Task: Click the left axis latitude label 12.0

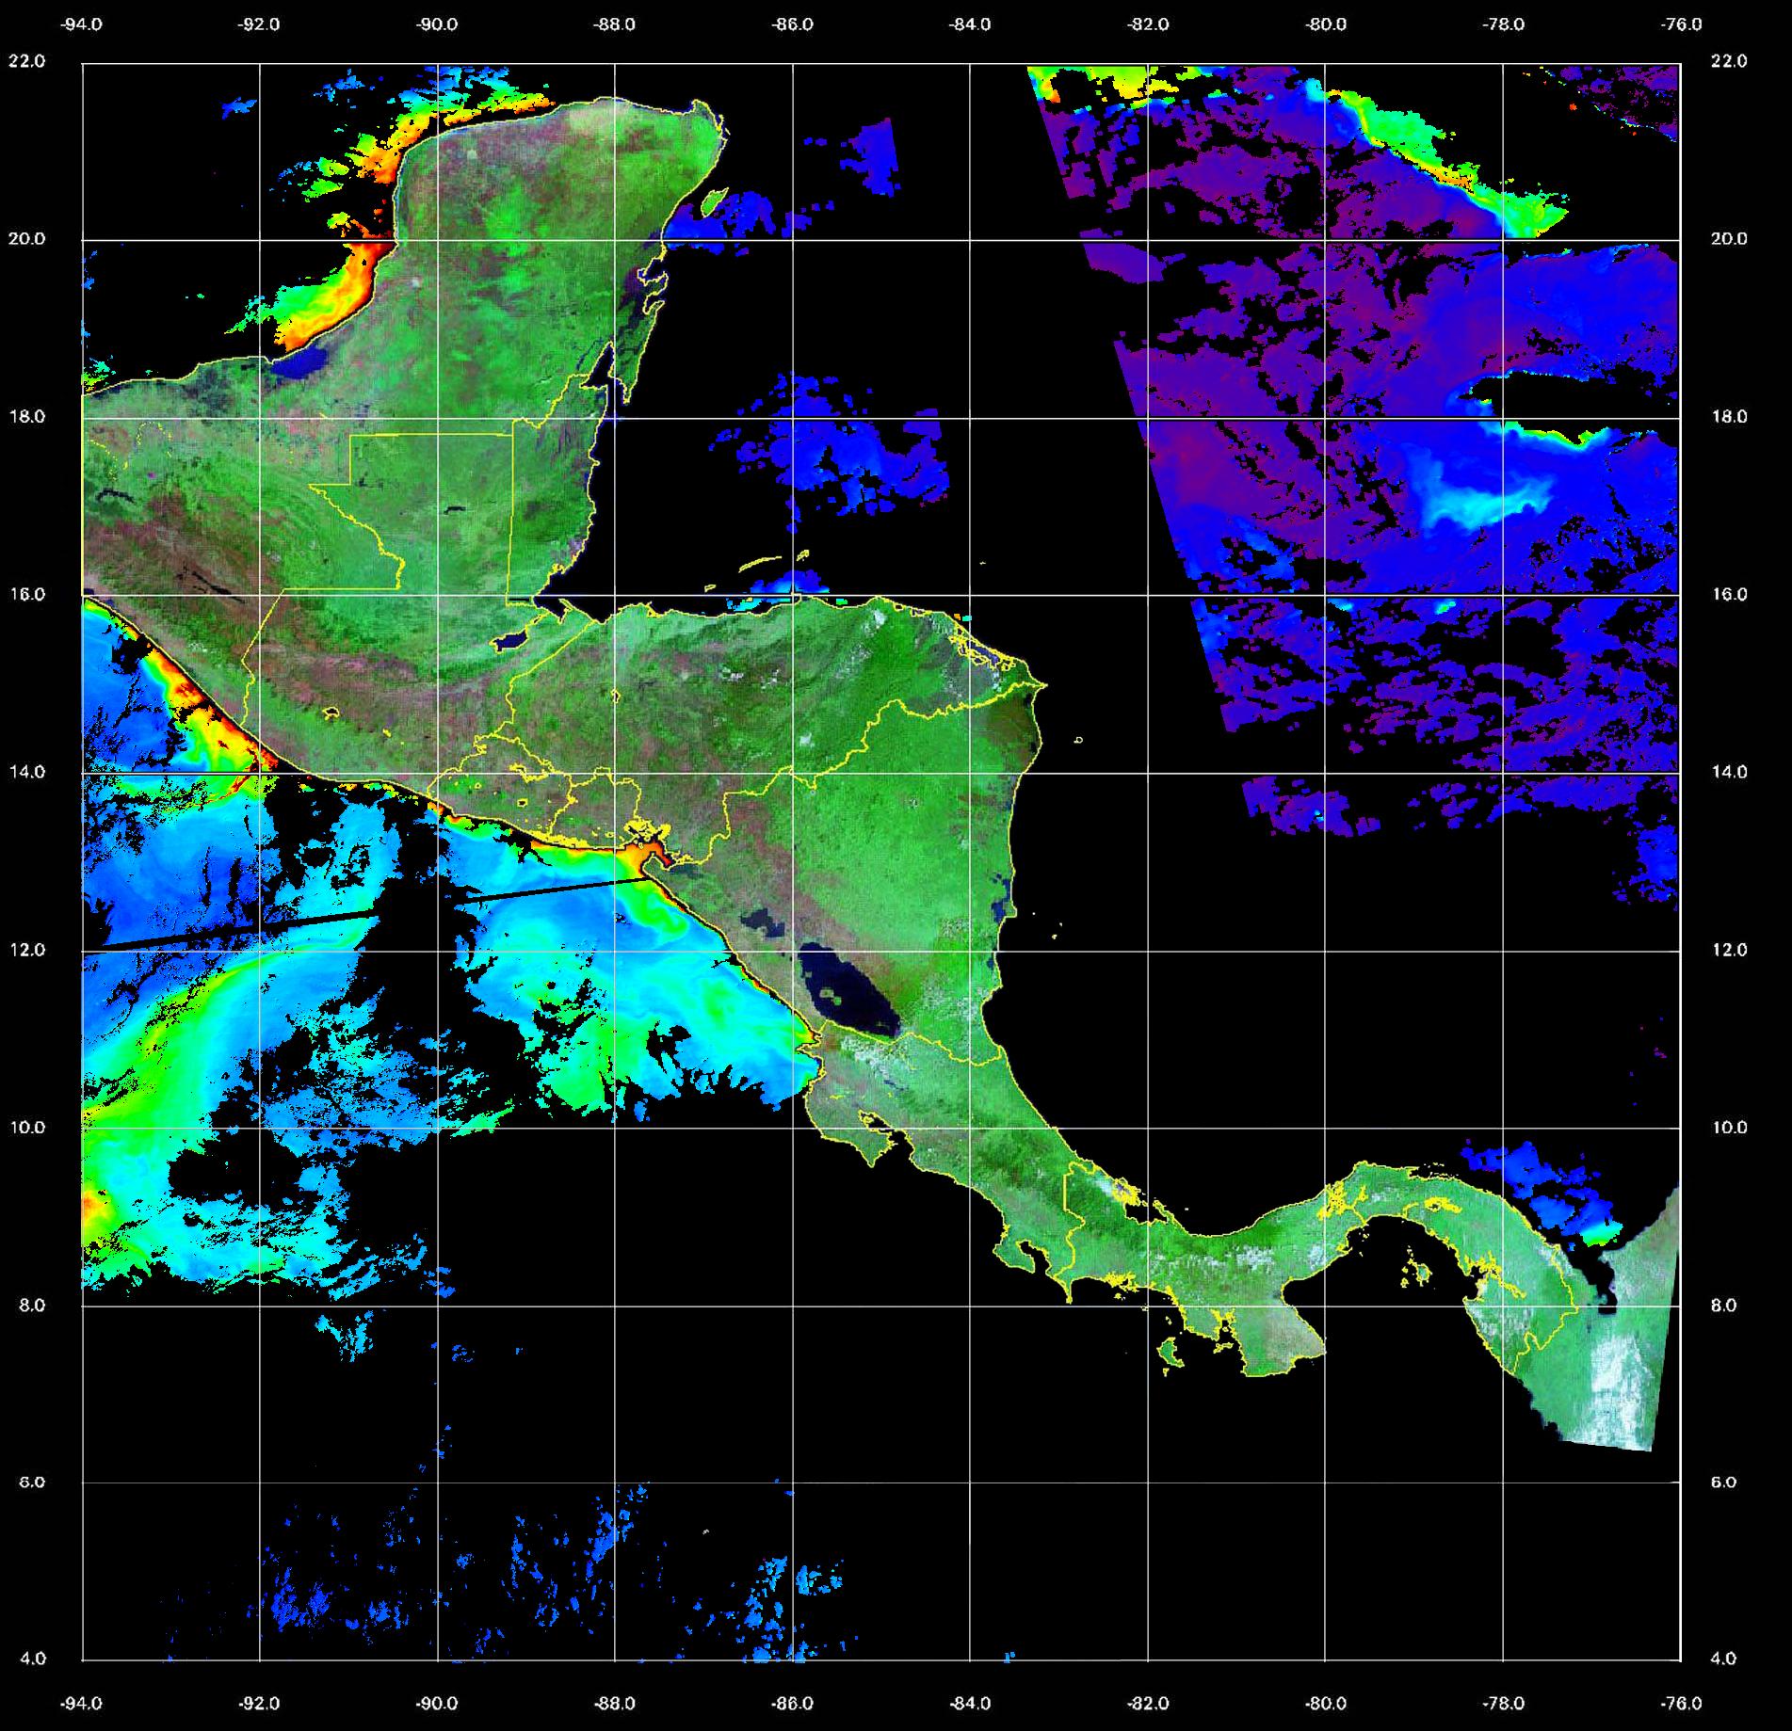Action: tap(26, 950)
